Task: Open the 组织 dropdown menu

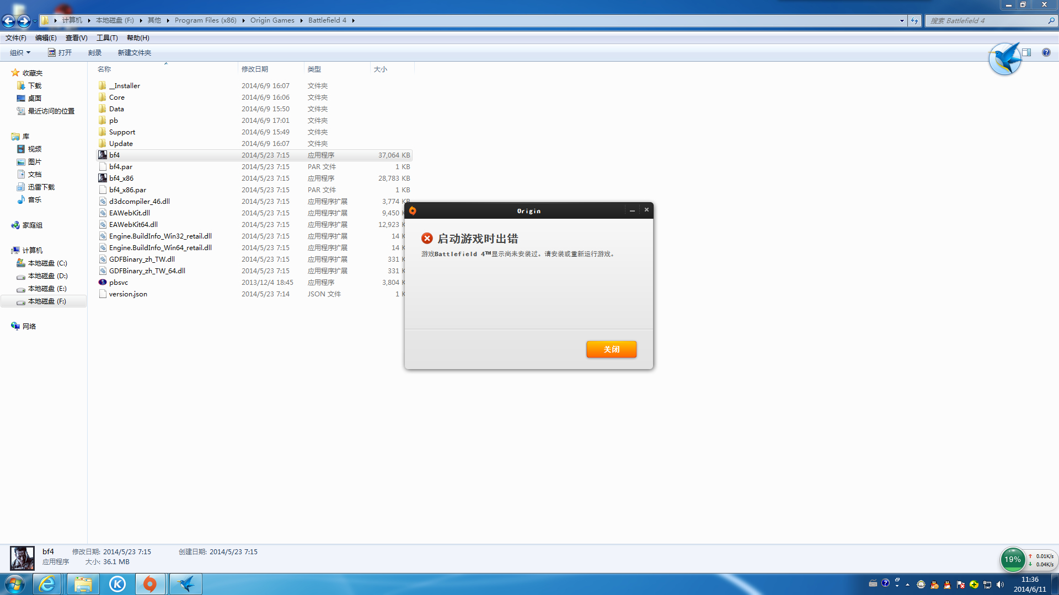Action: [20, 52]
